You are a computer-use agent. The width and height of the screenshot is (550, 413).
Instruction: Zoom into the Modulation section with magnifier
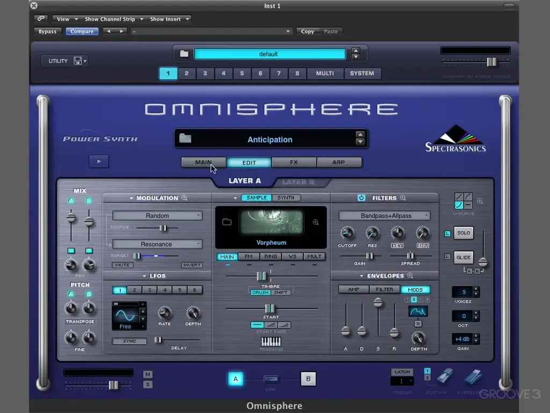pos(185,198)
